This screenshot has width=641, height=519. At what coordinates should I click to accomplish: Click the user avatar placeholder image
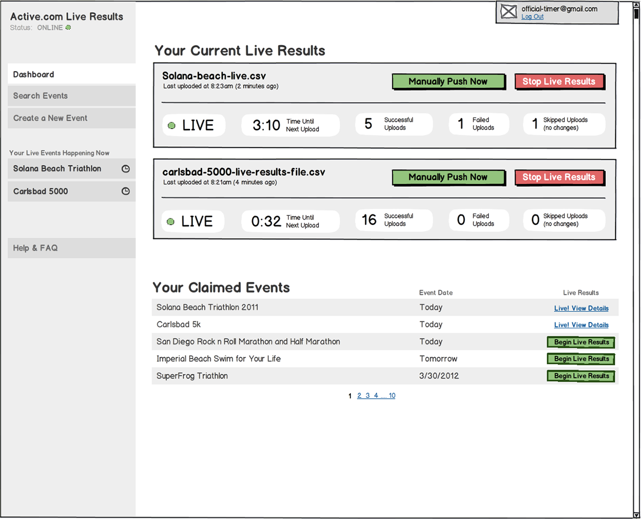(x=509, y=12)
